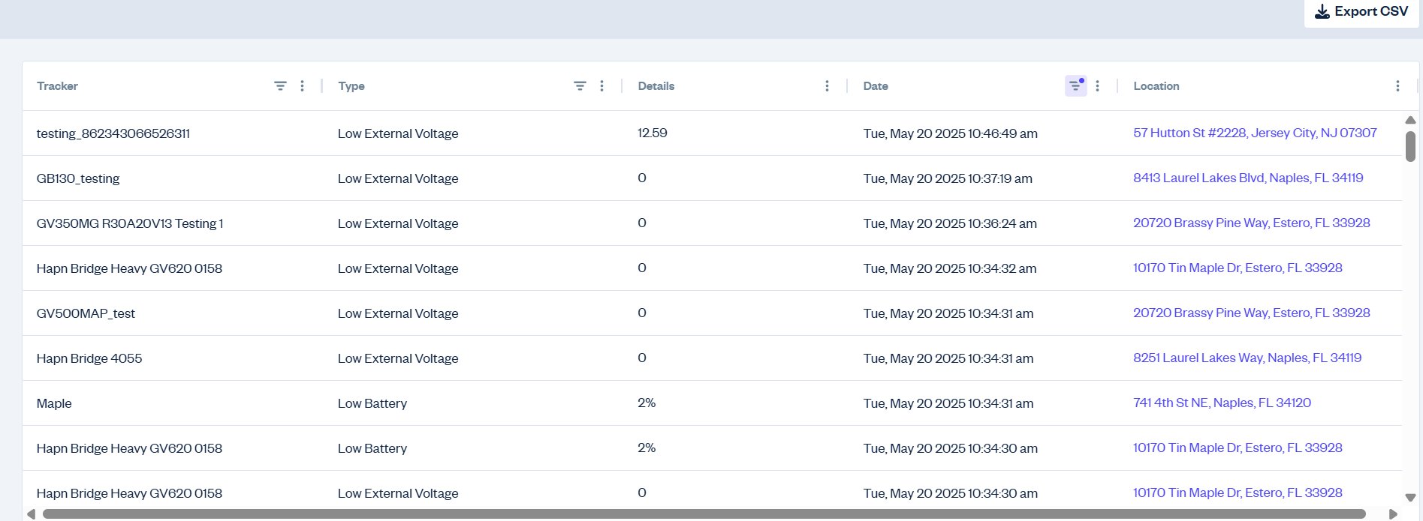Open the 741 4th St NE Naples link

point(1222,403)
